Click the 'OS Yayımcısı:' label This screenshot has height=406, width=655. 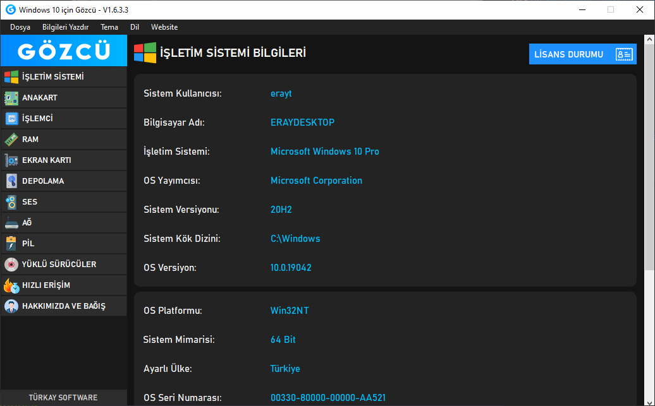click(x=172, y=181)
